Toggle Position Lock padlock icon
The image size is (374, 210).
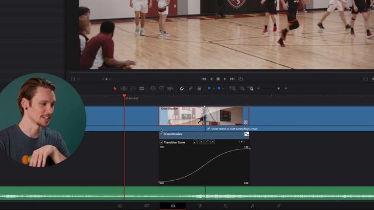[199, 89]
